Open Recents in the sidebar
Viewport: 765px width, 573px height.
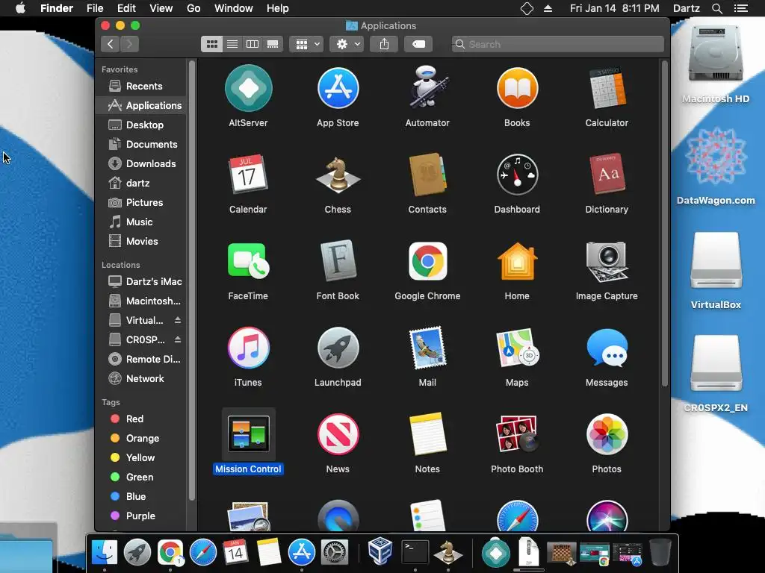(x=141, y=87)
